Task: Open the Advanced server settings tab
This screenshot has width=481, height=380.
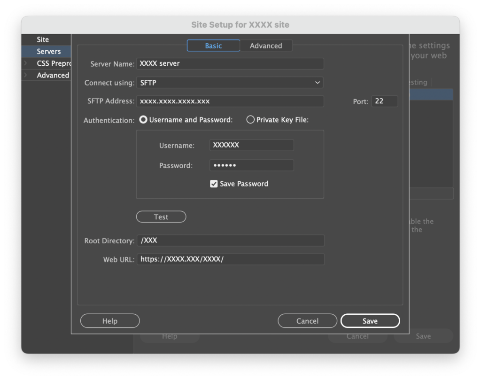Action: coord(266,46)
